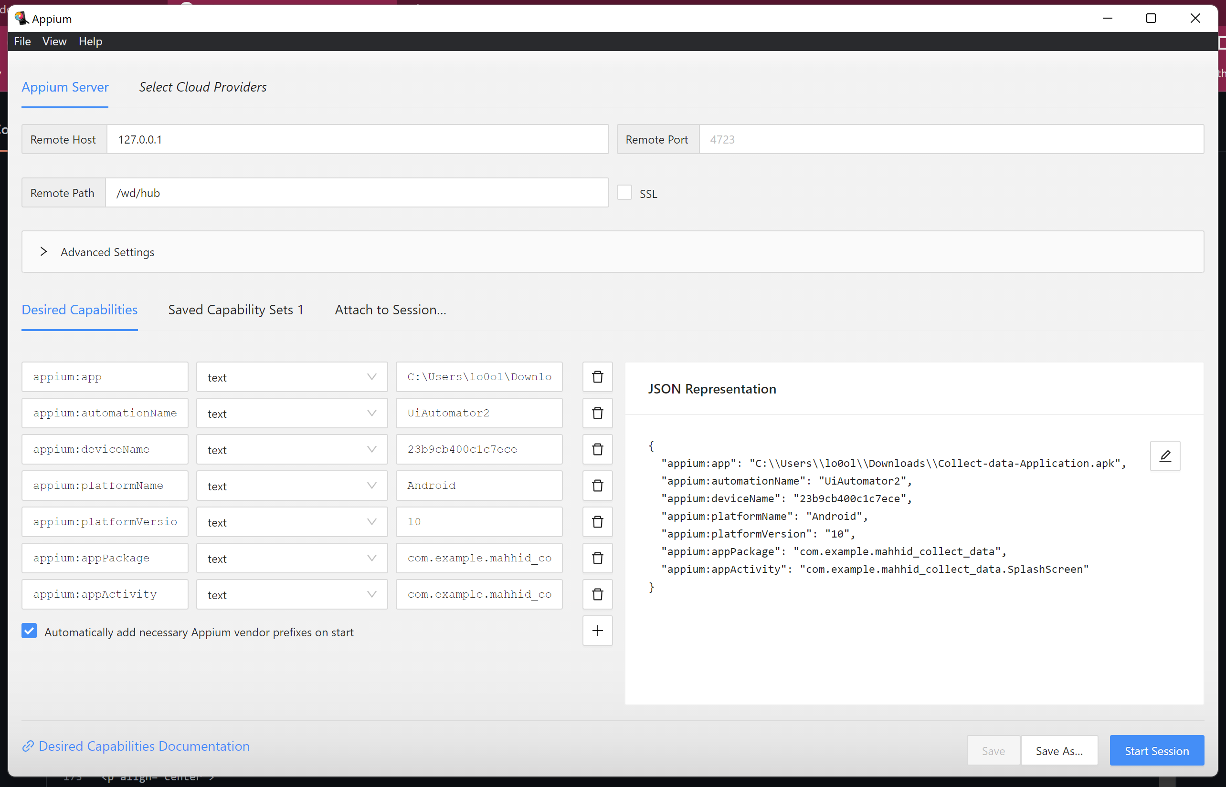Enable the SSL checkbox

pos(624,192)
